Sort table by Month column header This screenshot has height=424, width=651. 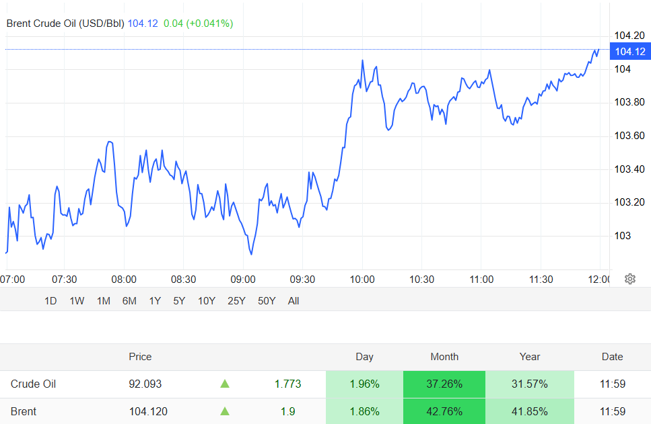click(444, 357)
